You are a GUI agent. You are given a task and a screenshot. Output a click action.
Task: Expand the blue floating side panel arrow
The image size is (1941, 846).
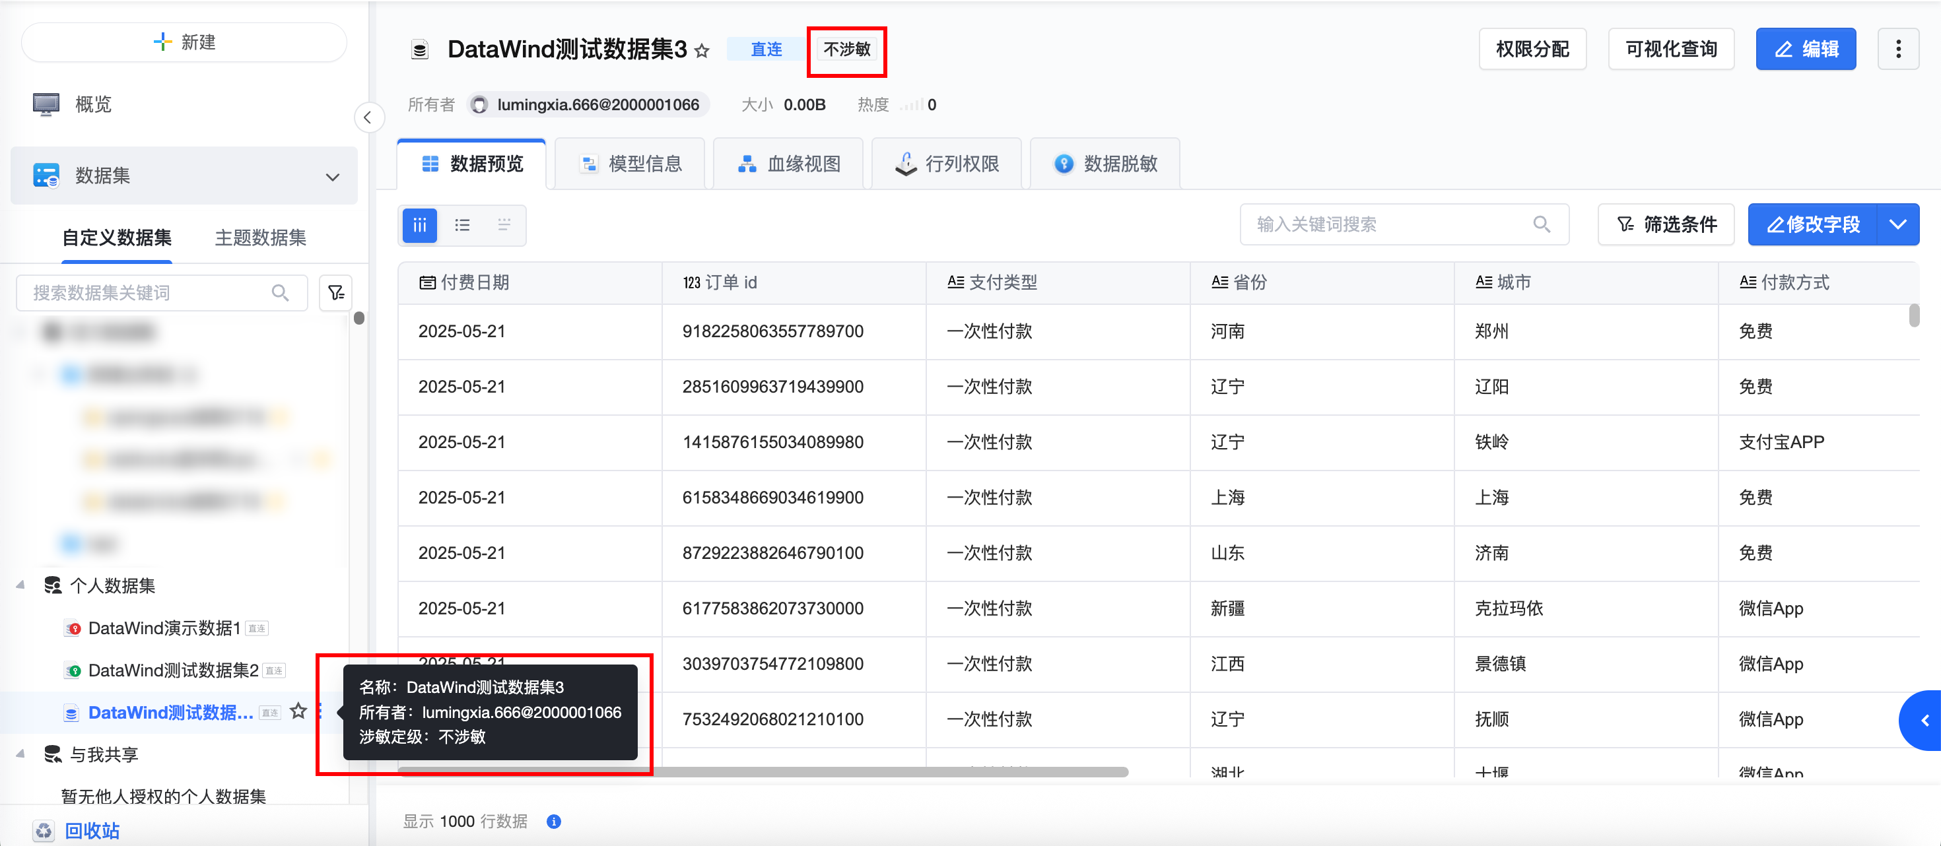tap(1924, 720)
